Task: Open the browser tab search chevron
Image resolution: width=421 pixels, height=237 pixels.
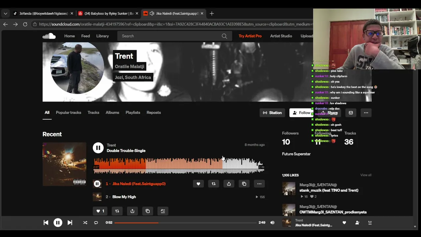Action: (6, 13)
